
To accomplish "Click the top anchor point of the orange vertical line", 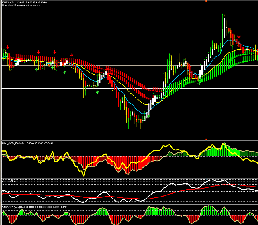I will 206,1.
